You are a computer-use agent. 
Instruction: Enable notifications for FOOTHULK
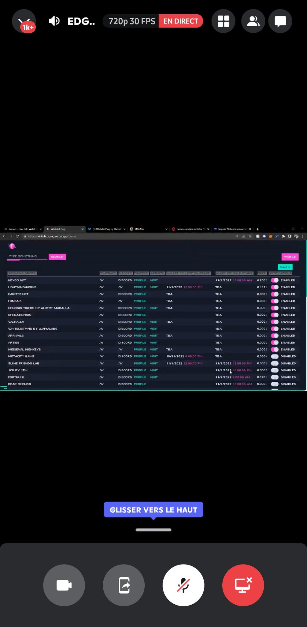point(275,377)
